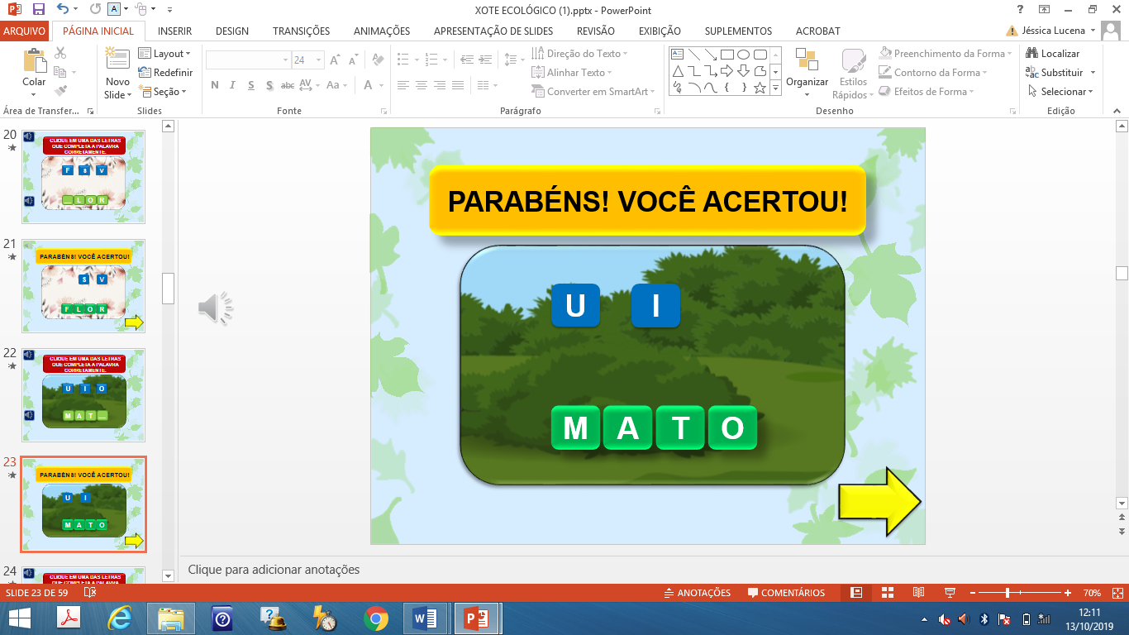The image size is (1129, 635).
Task: Toggle normal view in status bar
Action: coord(856,593)
